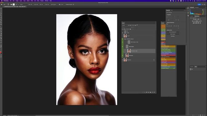Collapse the Quick Actions section
The image size is (207, 116).
(x=167, y=30)
